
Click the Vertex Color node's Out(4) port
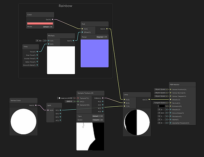click(36, 105)
